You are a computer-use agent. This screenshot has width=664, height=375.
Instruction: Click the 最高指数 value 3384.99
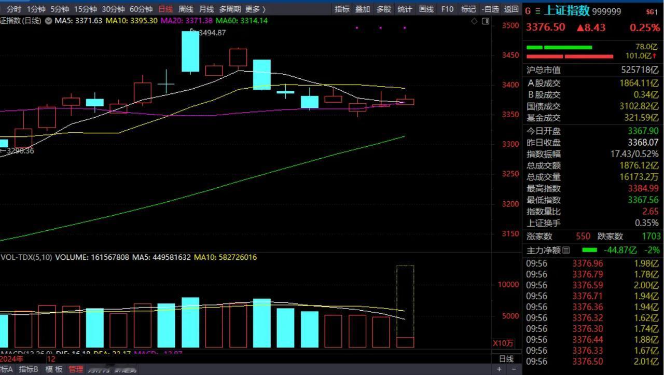(x=643, y=188)
